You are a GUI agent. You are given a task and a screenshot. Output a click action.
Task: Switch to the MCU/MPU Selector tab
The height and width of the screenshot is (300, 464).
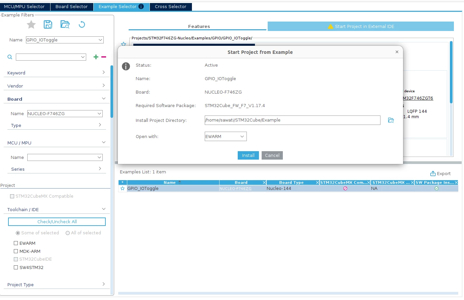24,7
